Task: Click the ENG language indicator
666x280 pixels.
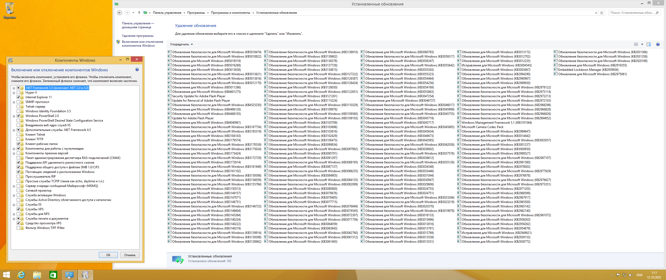Action: (x=639, y=275)
